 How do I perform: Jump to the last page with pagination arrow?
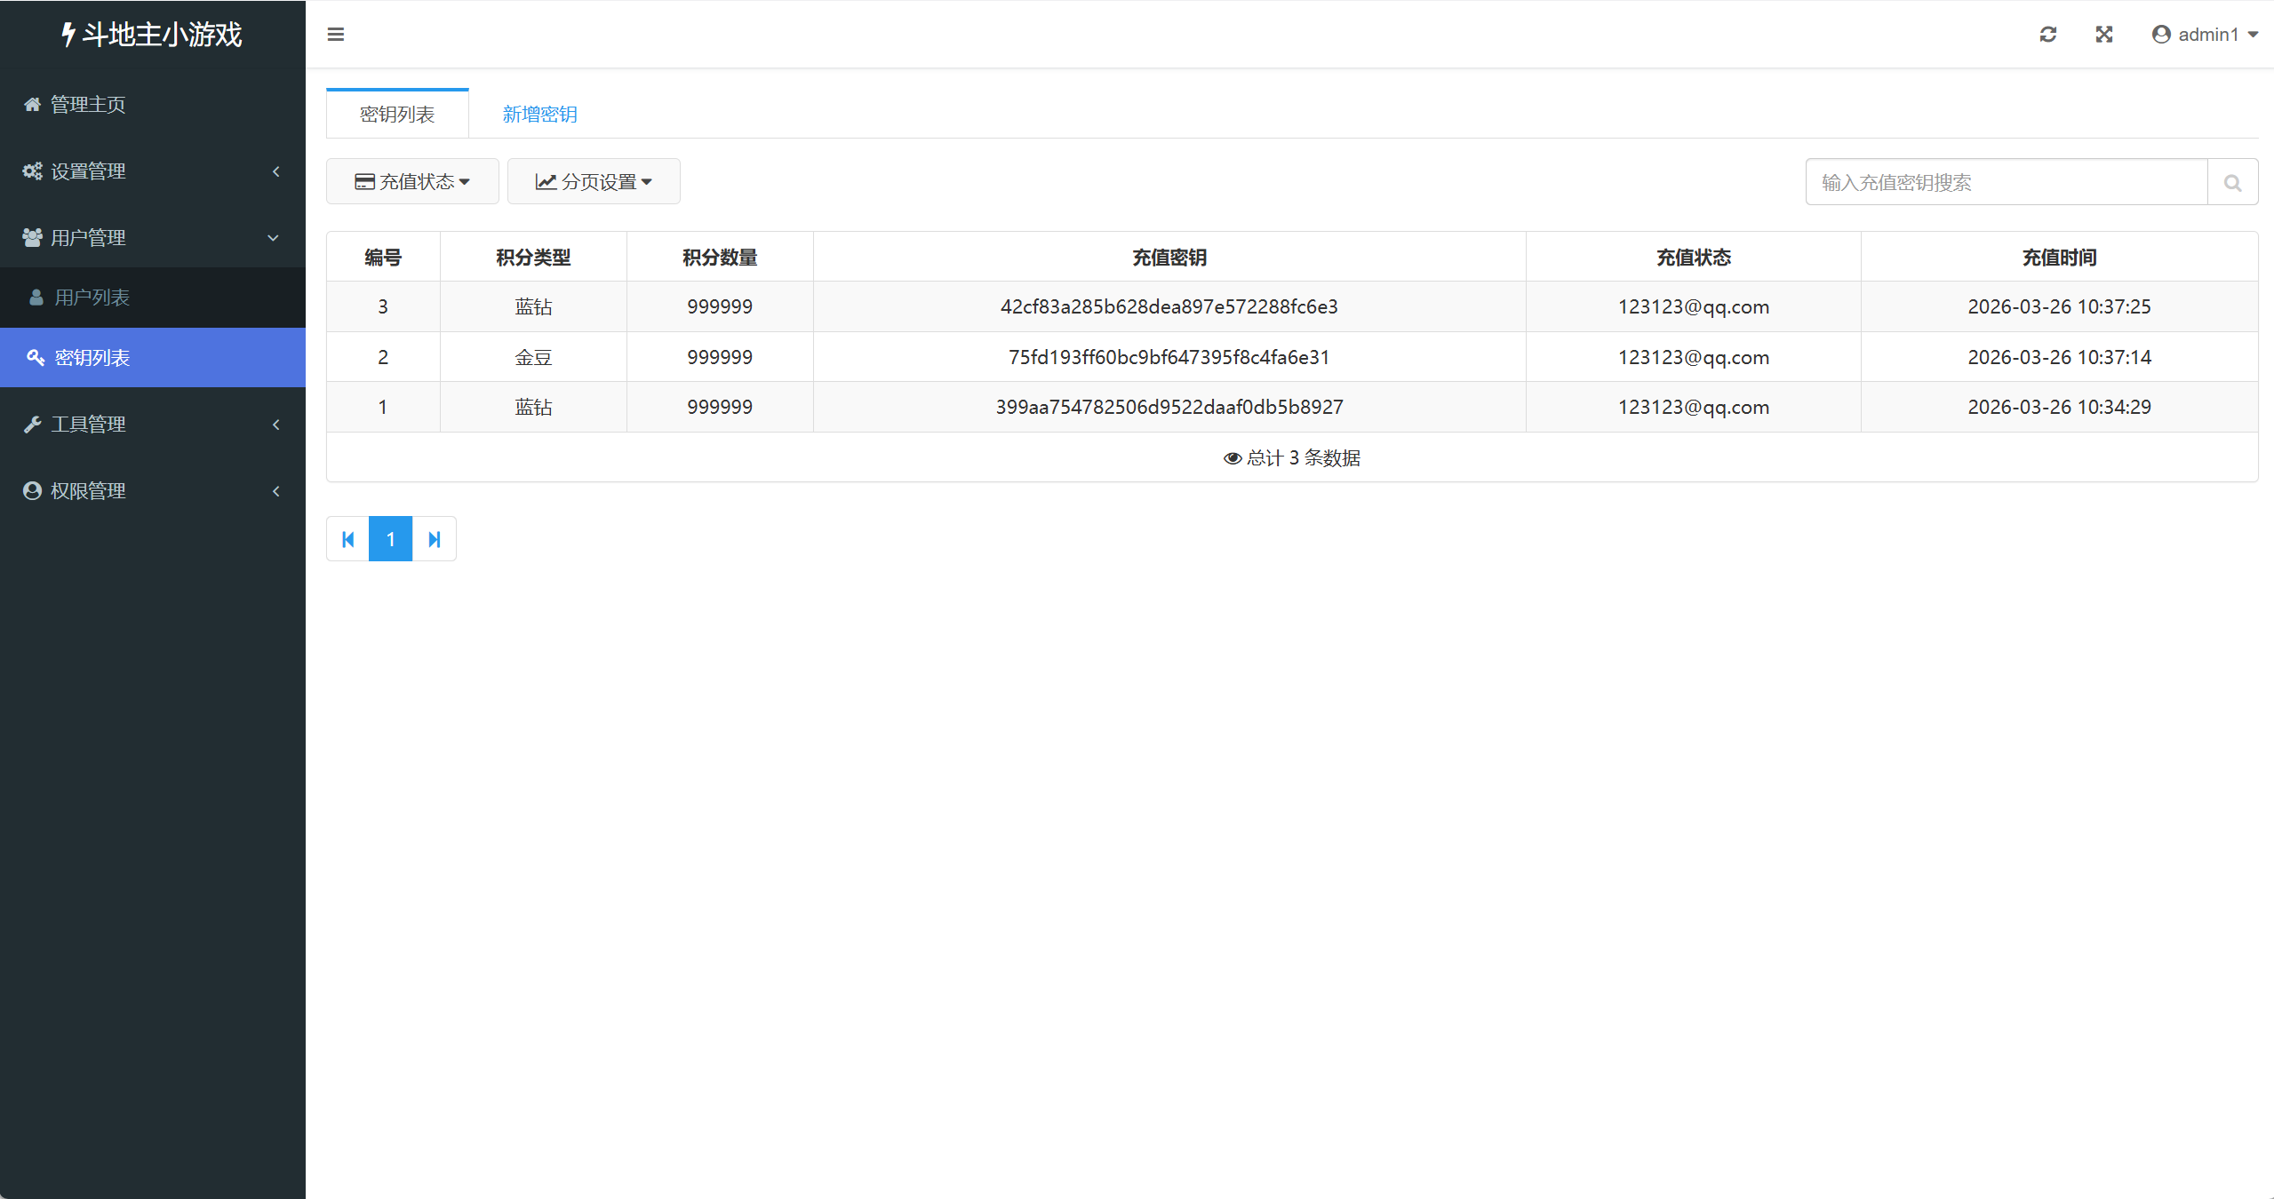[435, 538]
